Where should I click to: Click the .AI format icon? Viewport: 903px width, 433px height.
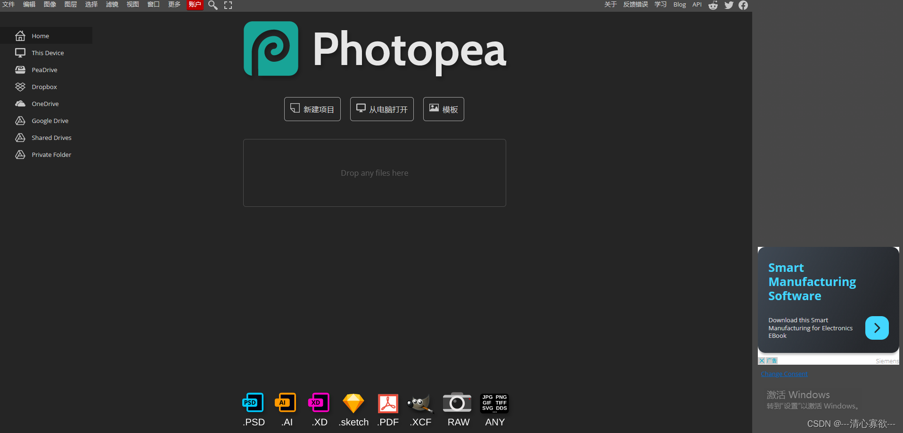tap(286, 403)
